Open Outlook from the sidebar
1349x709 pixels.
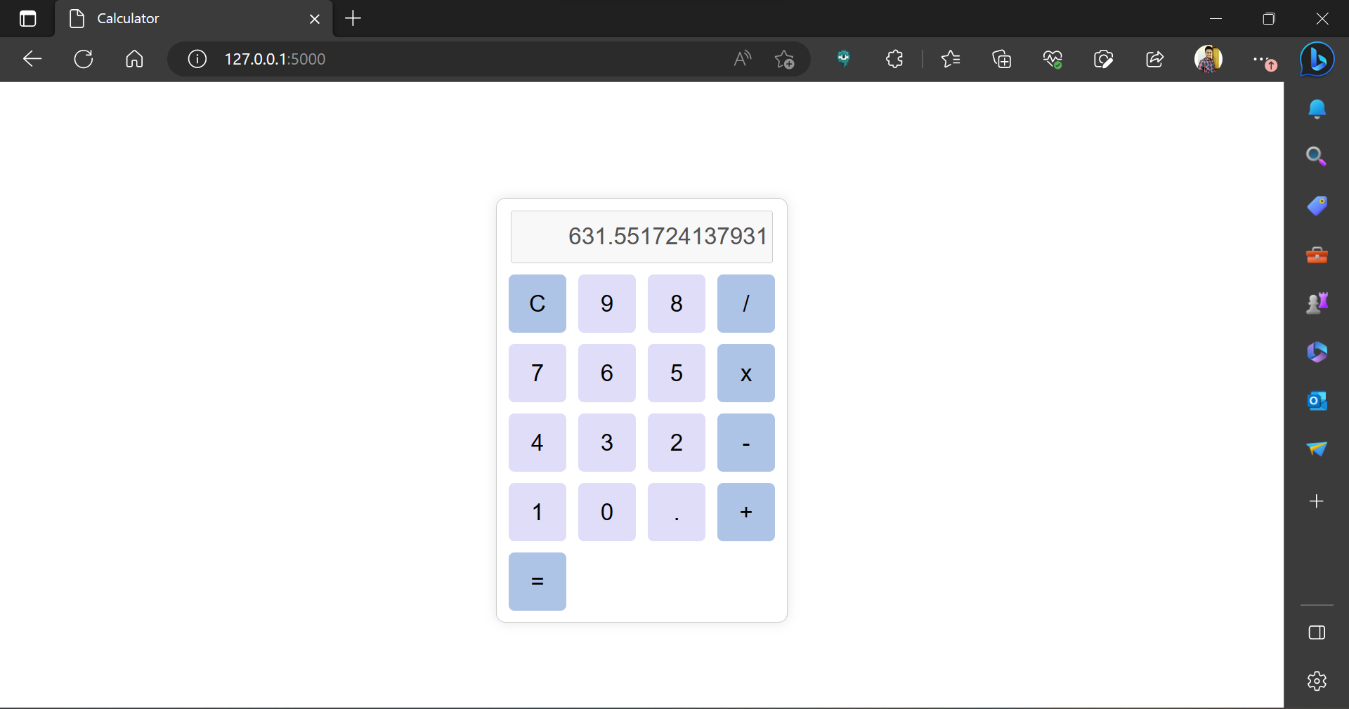pyautogui.click(x=1317, y=402)
